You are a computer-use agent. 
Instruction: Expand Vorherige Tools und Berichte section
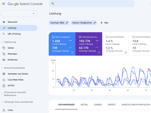coord(2,102)
